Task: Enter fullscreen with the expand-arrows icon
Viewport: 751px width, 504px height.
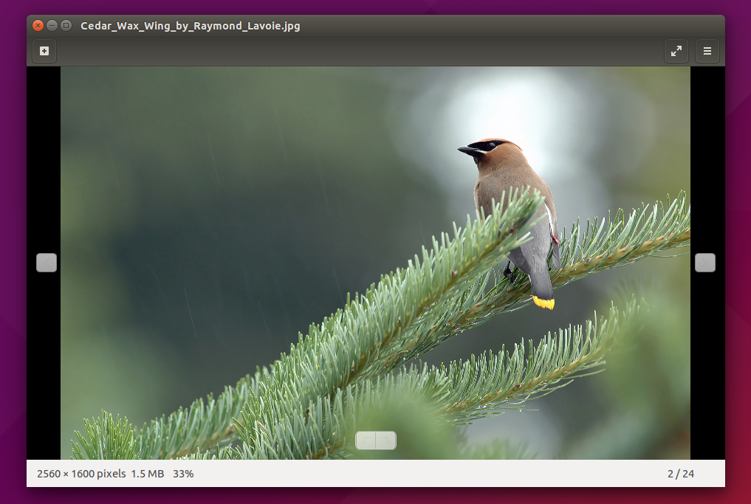Action: coord(676,51)
